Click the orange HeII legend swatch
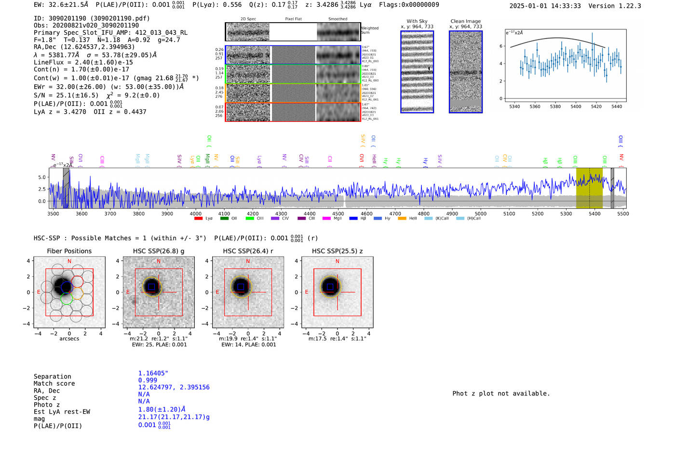Viewport: 675px width, 459px height. (x=402, y=219)
